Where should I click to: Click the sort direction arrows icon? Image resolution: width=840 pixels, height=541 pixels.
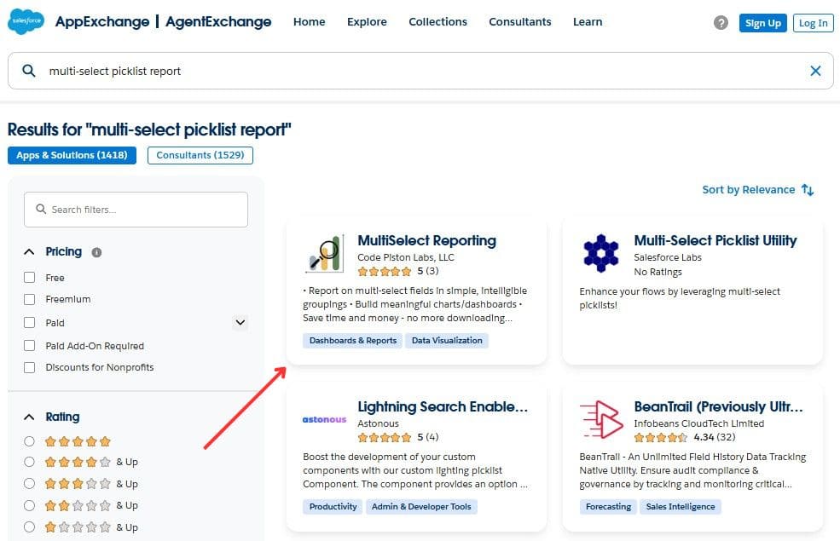click(807, 189)
